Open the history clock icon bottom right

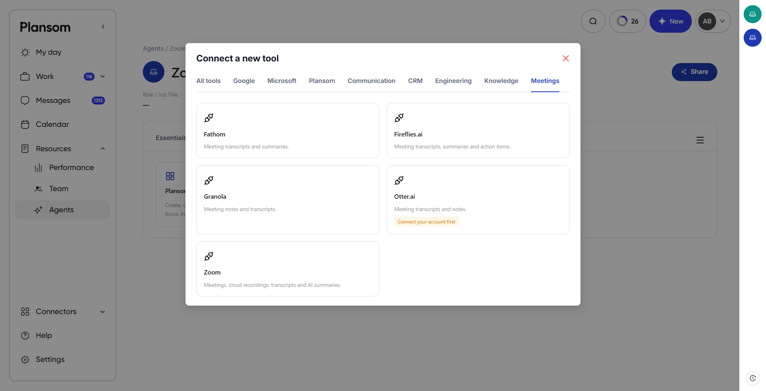[752, 378]
